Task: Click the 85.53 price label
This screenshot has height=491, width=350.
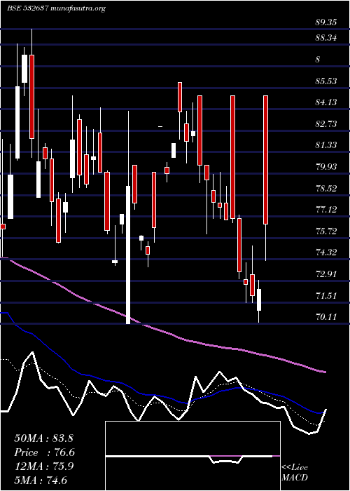Action: click(325, 81)
